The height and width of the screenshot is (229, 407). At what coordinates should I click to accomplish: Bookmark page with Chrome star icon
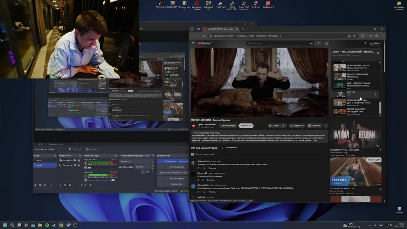[354, 36]
